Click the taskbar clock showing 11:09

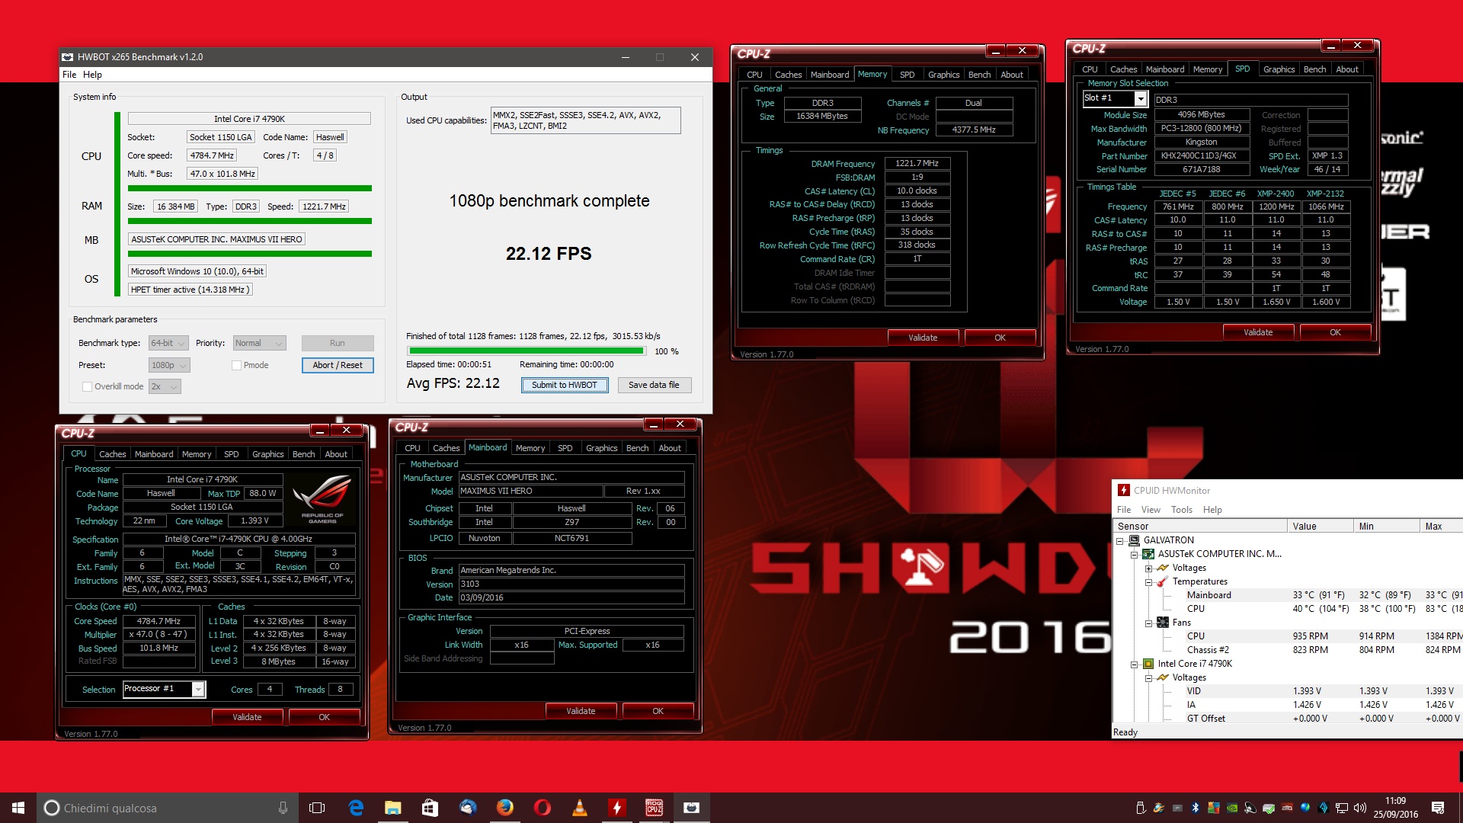coord(1395,808)
